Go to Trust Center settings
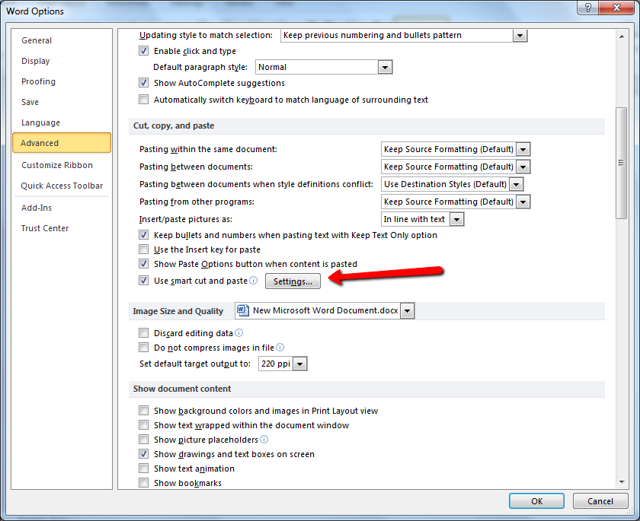 click(x=45, y=228)
